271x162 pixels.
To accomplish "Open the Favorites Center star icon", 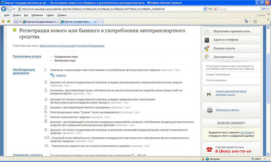I will point(3,21).
